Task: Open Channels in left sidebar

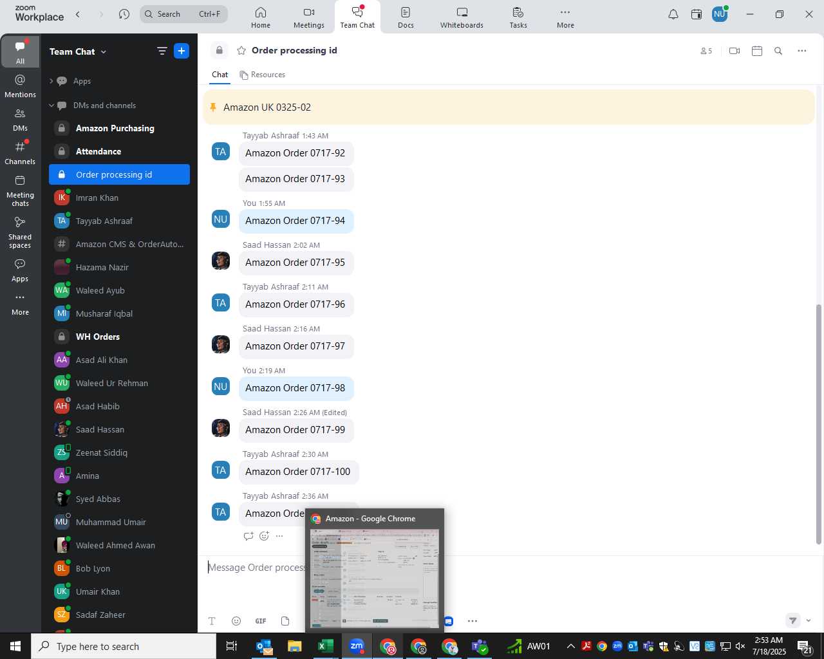Action: coord(20,153)
